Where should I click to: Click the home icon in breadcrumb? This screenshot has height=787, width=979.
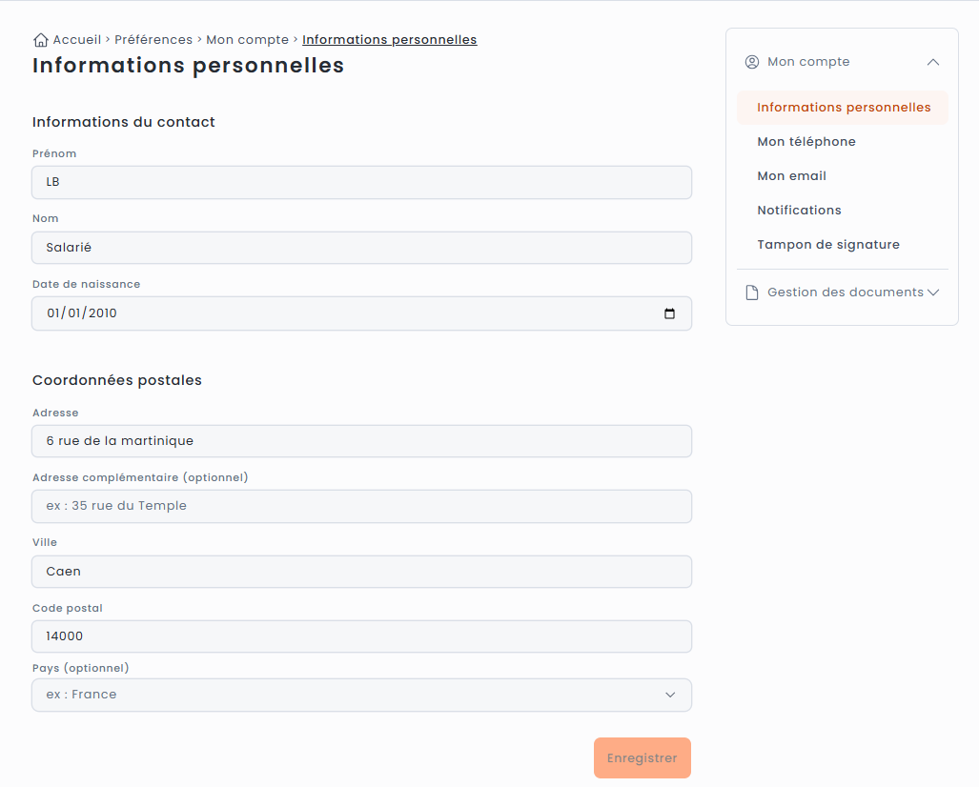click(41, 40)
